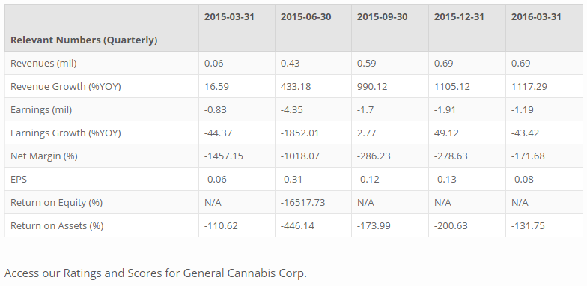Click the 2015-03-31 column header
Viewport: 587px width, 286px height.
coord(229,17)
